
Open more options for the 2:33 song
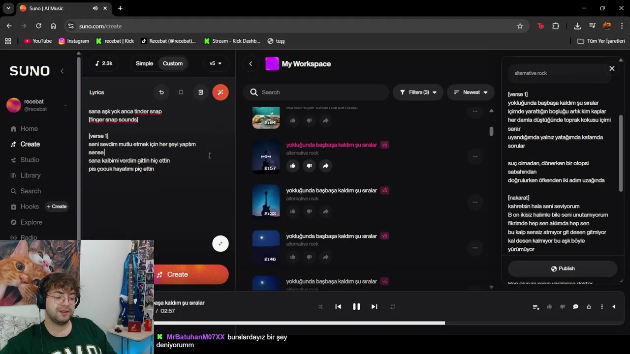tap(475, 202)
